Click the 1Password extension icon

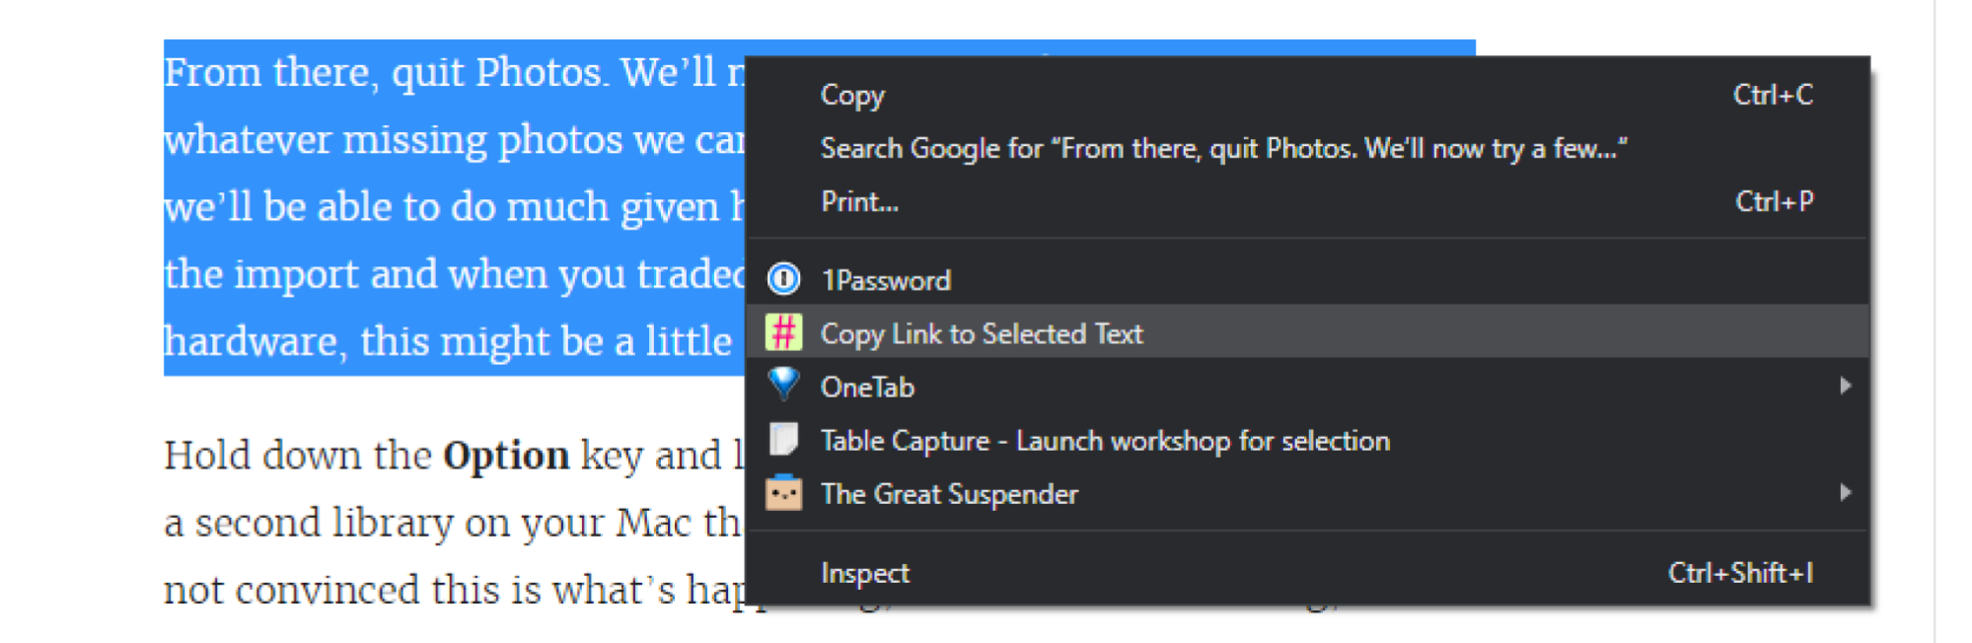pyautogui.click(x=784, y=280)
